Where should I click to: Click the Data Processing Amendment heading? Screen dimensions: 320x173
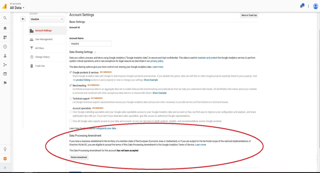[85, 135]
